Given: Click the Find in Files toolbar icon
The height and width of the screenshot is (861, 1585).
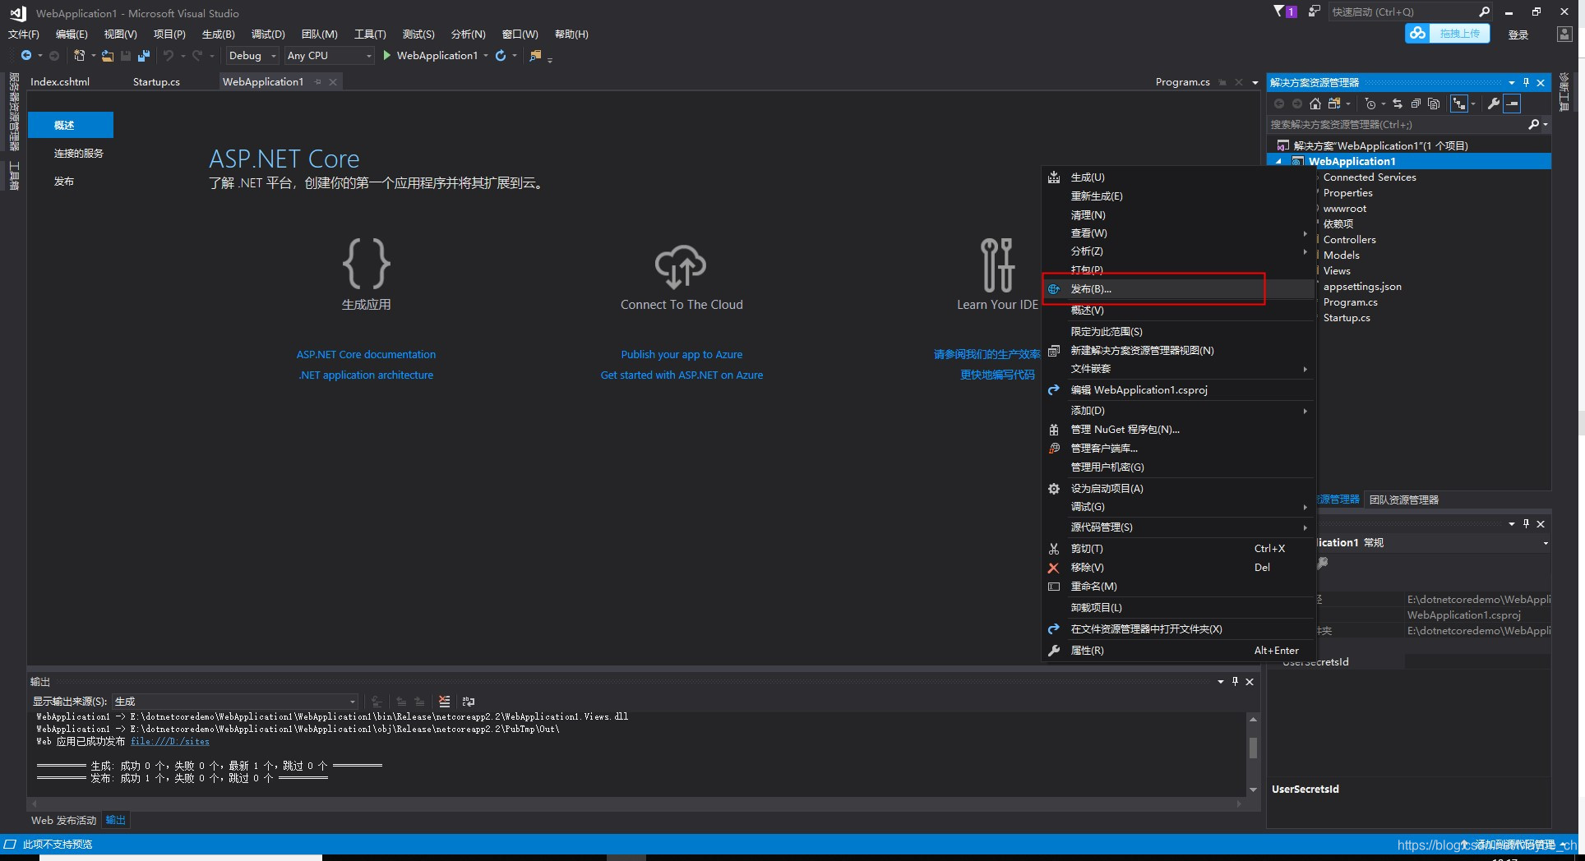Looking at the screenshot, I should [x=535, y=56].
